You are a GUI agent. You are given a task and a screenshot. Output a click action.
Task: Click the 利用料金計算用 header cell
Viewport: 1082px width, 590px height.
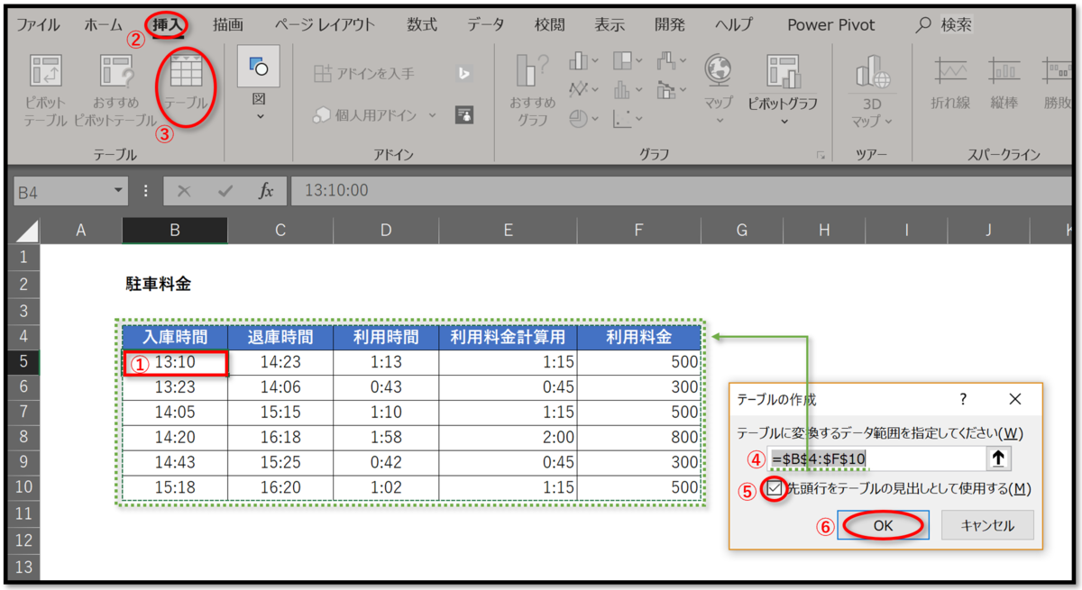point(509,338)
